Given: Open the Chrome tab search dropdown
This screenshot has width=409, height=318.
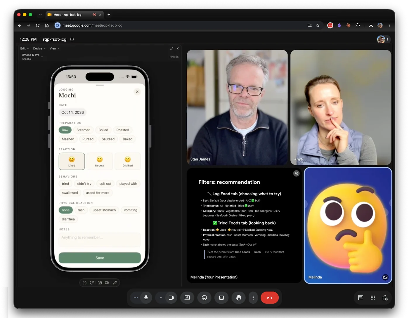Looking at the screenshot, I should point(40,15).
